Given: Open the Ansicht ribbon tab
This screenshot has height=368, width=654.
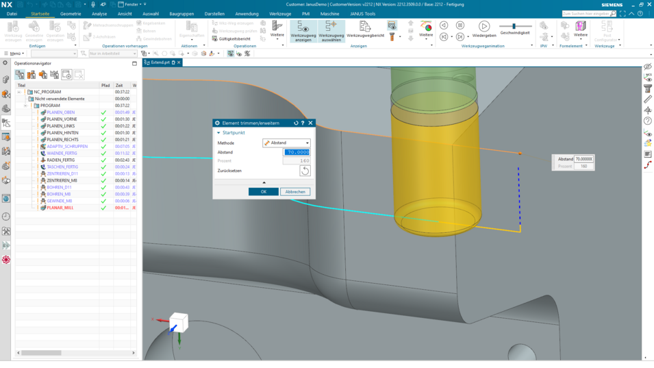Looking at the screenshot, I should [x=125, y=14].
